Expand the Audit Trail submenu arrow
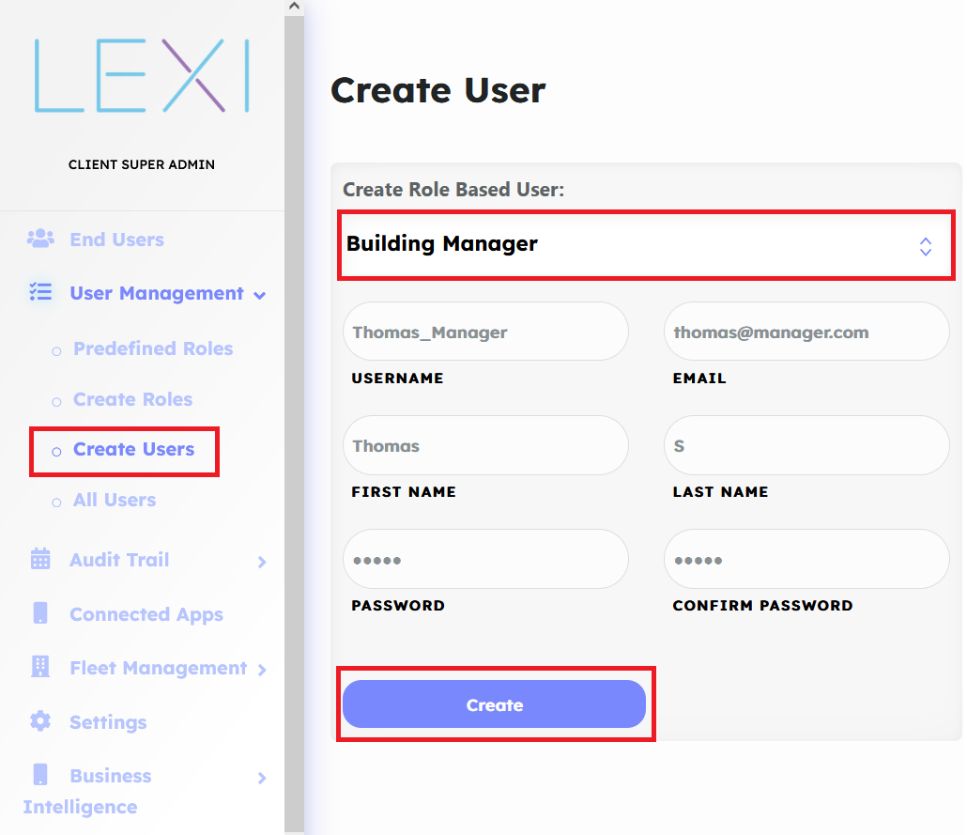 262,562
